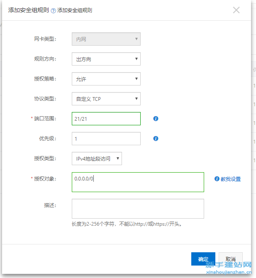
Task: Click the 授权对象 text area with 0.0.0.0/0
Action: tap(138, 182)
